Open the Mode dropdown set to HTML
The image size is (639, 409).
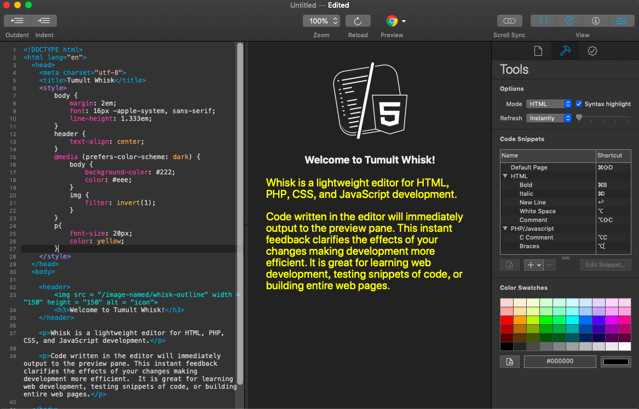[549, 103]
